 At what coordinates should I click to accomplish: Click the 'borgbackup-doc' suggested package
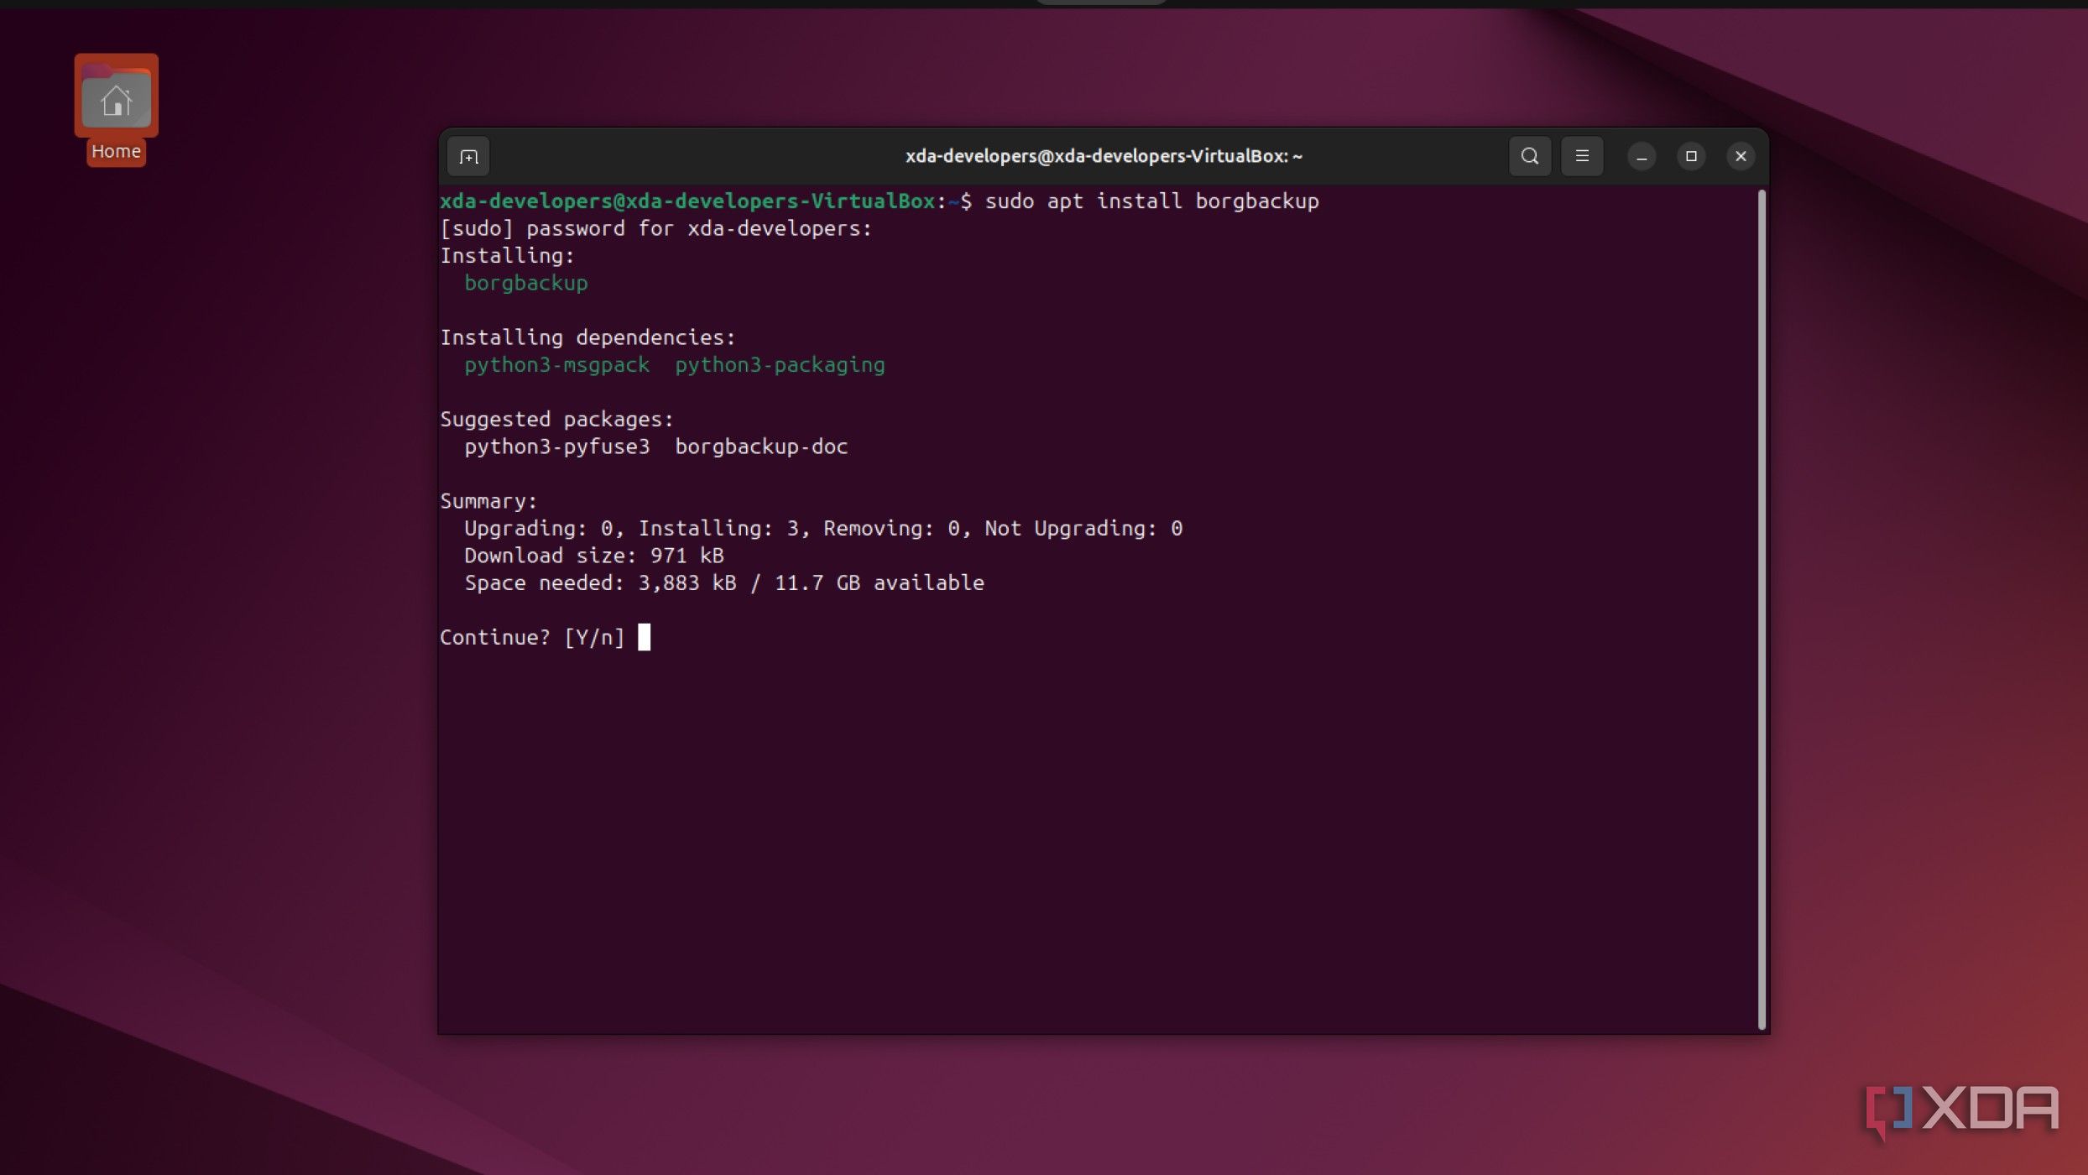click(x=761, y=446)
